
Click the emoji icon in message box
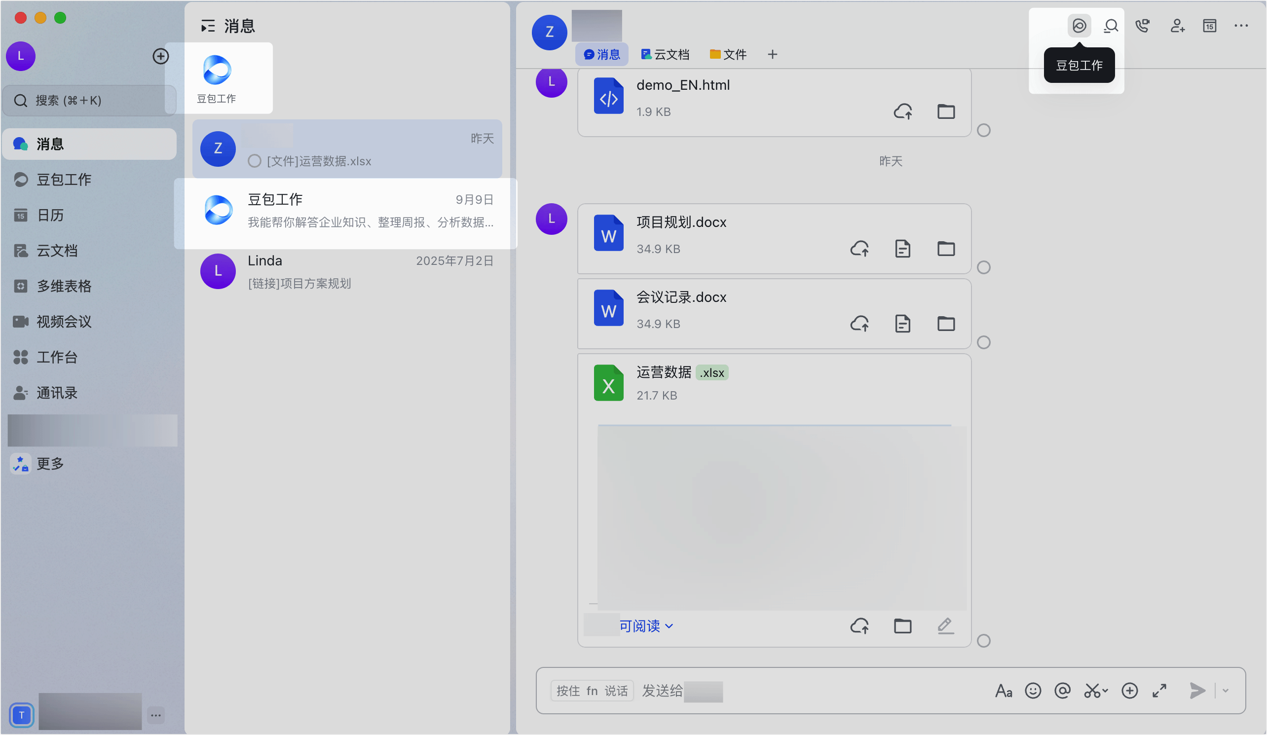pos(1033,691)
